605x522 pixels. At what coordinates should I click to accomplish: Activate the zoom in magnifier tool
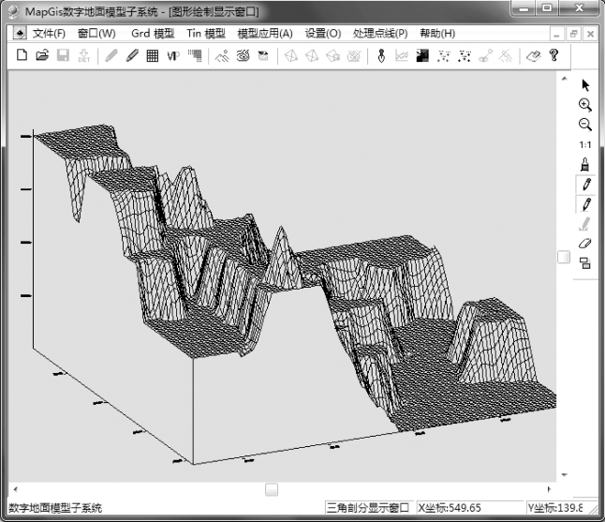tap(585, 105)
